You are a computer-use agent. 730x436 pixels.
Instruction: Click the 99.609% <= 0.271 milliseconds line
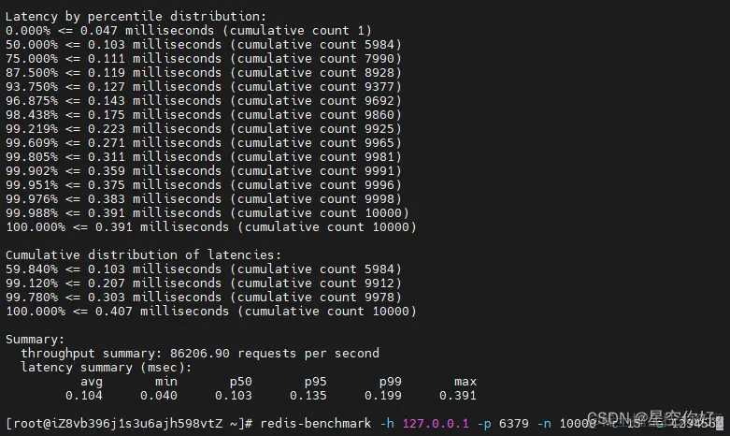point(204,142)
